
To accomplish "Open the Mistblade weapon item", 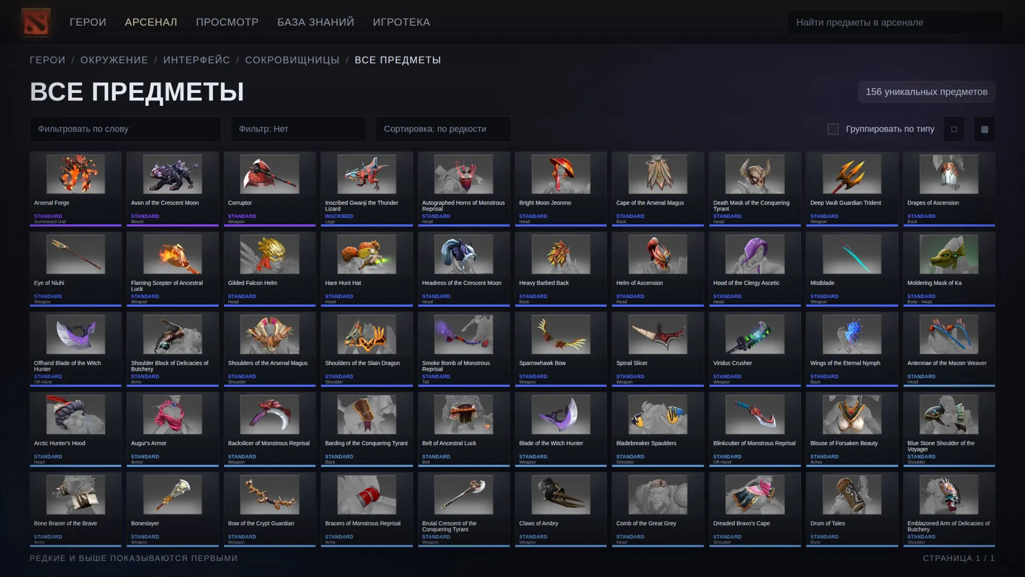I will [x=852, y=269].
